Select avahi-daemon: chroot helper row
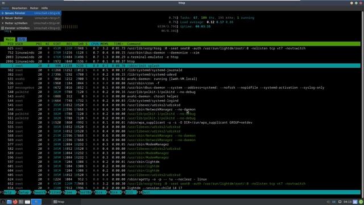The height and width of the screenshot is (205, 364). [x=180, y=96]
